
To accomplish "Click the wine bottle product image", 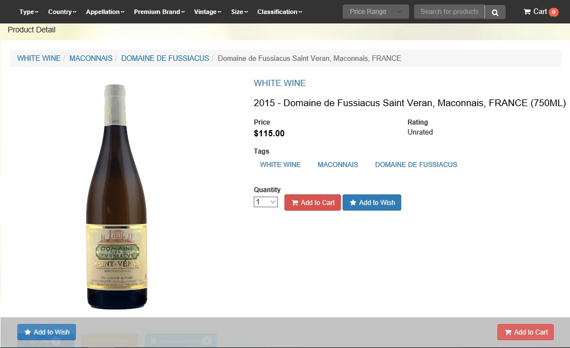I will point(117,197).
